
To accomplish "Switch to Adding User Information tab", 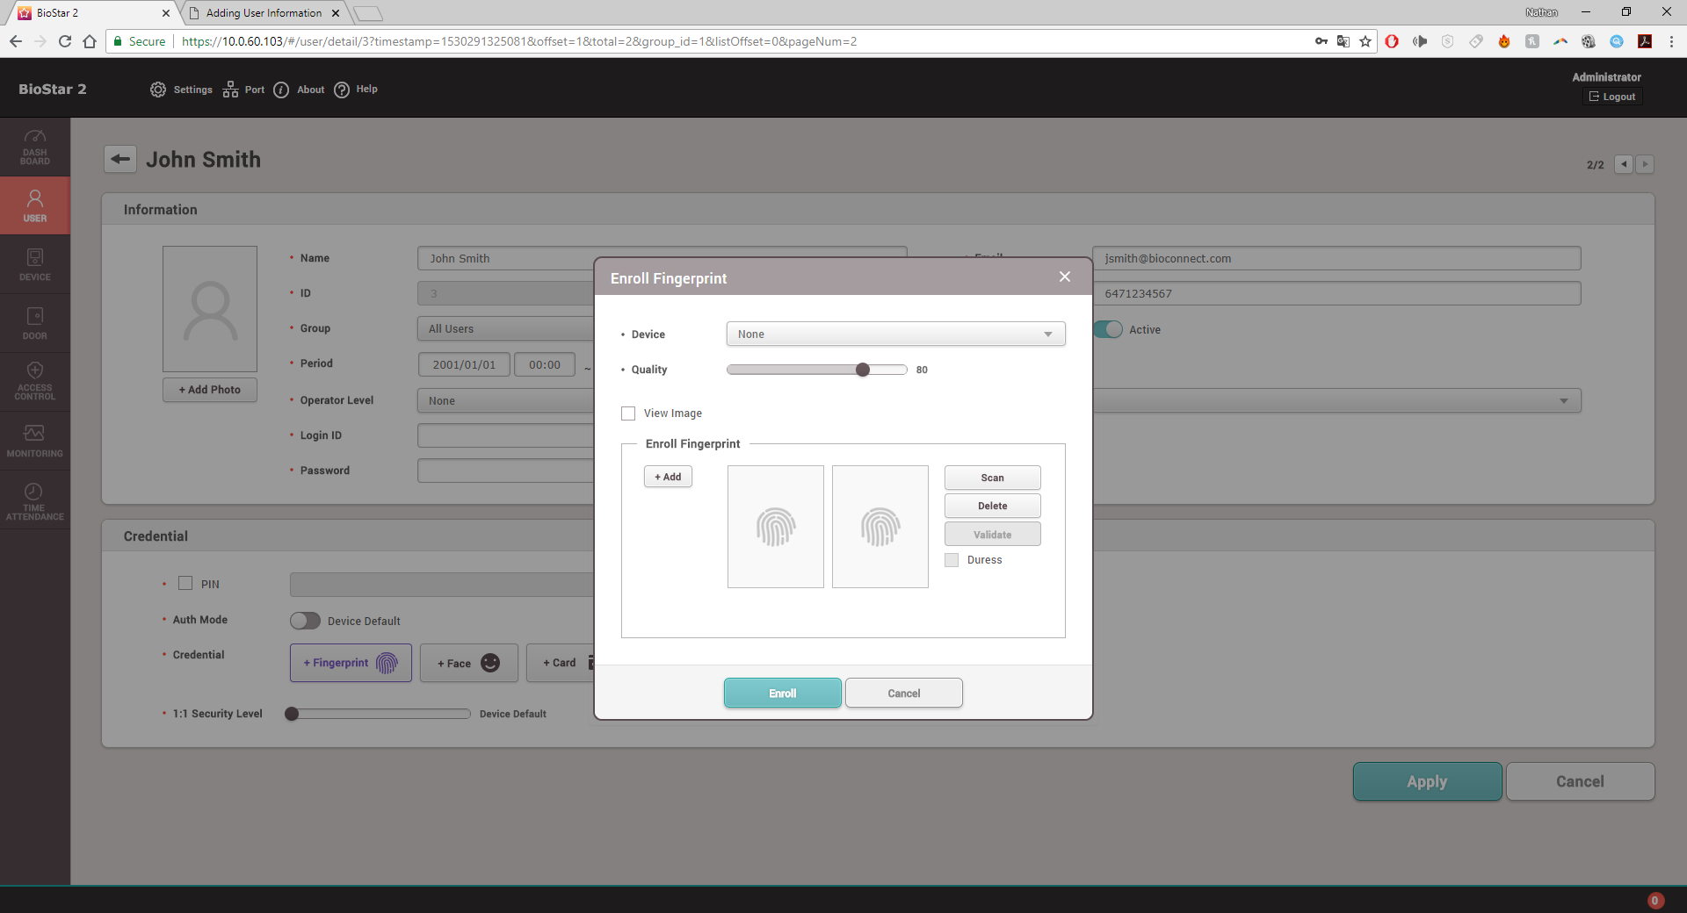I will [264, 13].
